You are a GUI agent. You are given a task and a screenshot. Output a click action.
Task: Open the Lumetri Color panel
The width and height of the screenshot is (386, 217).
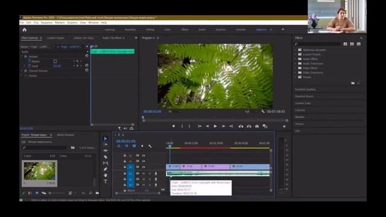[303, 103]
